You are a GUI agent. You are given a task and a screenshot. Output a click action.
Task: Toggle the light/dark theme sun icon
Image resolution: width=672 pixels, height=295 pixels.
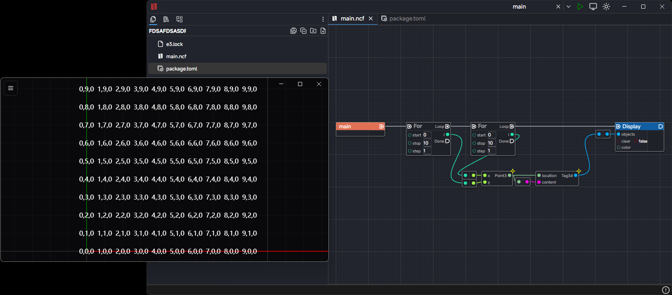[x=606, y=7]
